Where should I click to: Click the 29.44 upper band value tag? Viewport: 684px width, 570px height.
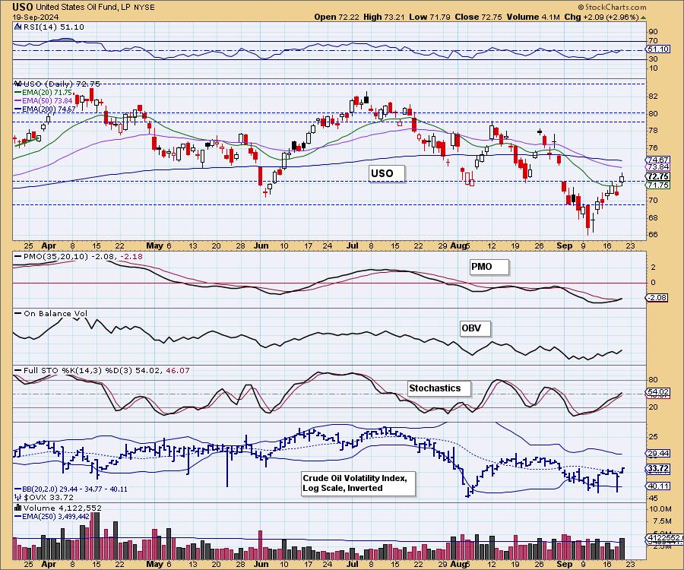pyautogui.click(x=658, y=454)
